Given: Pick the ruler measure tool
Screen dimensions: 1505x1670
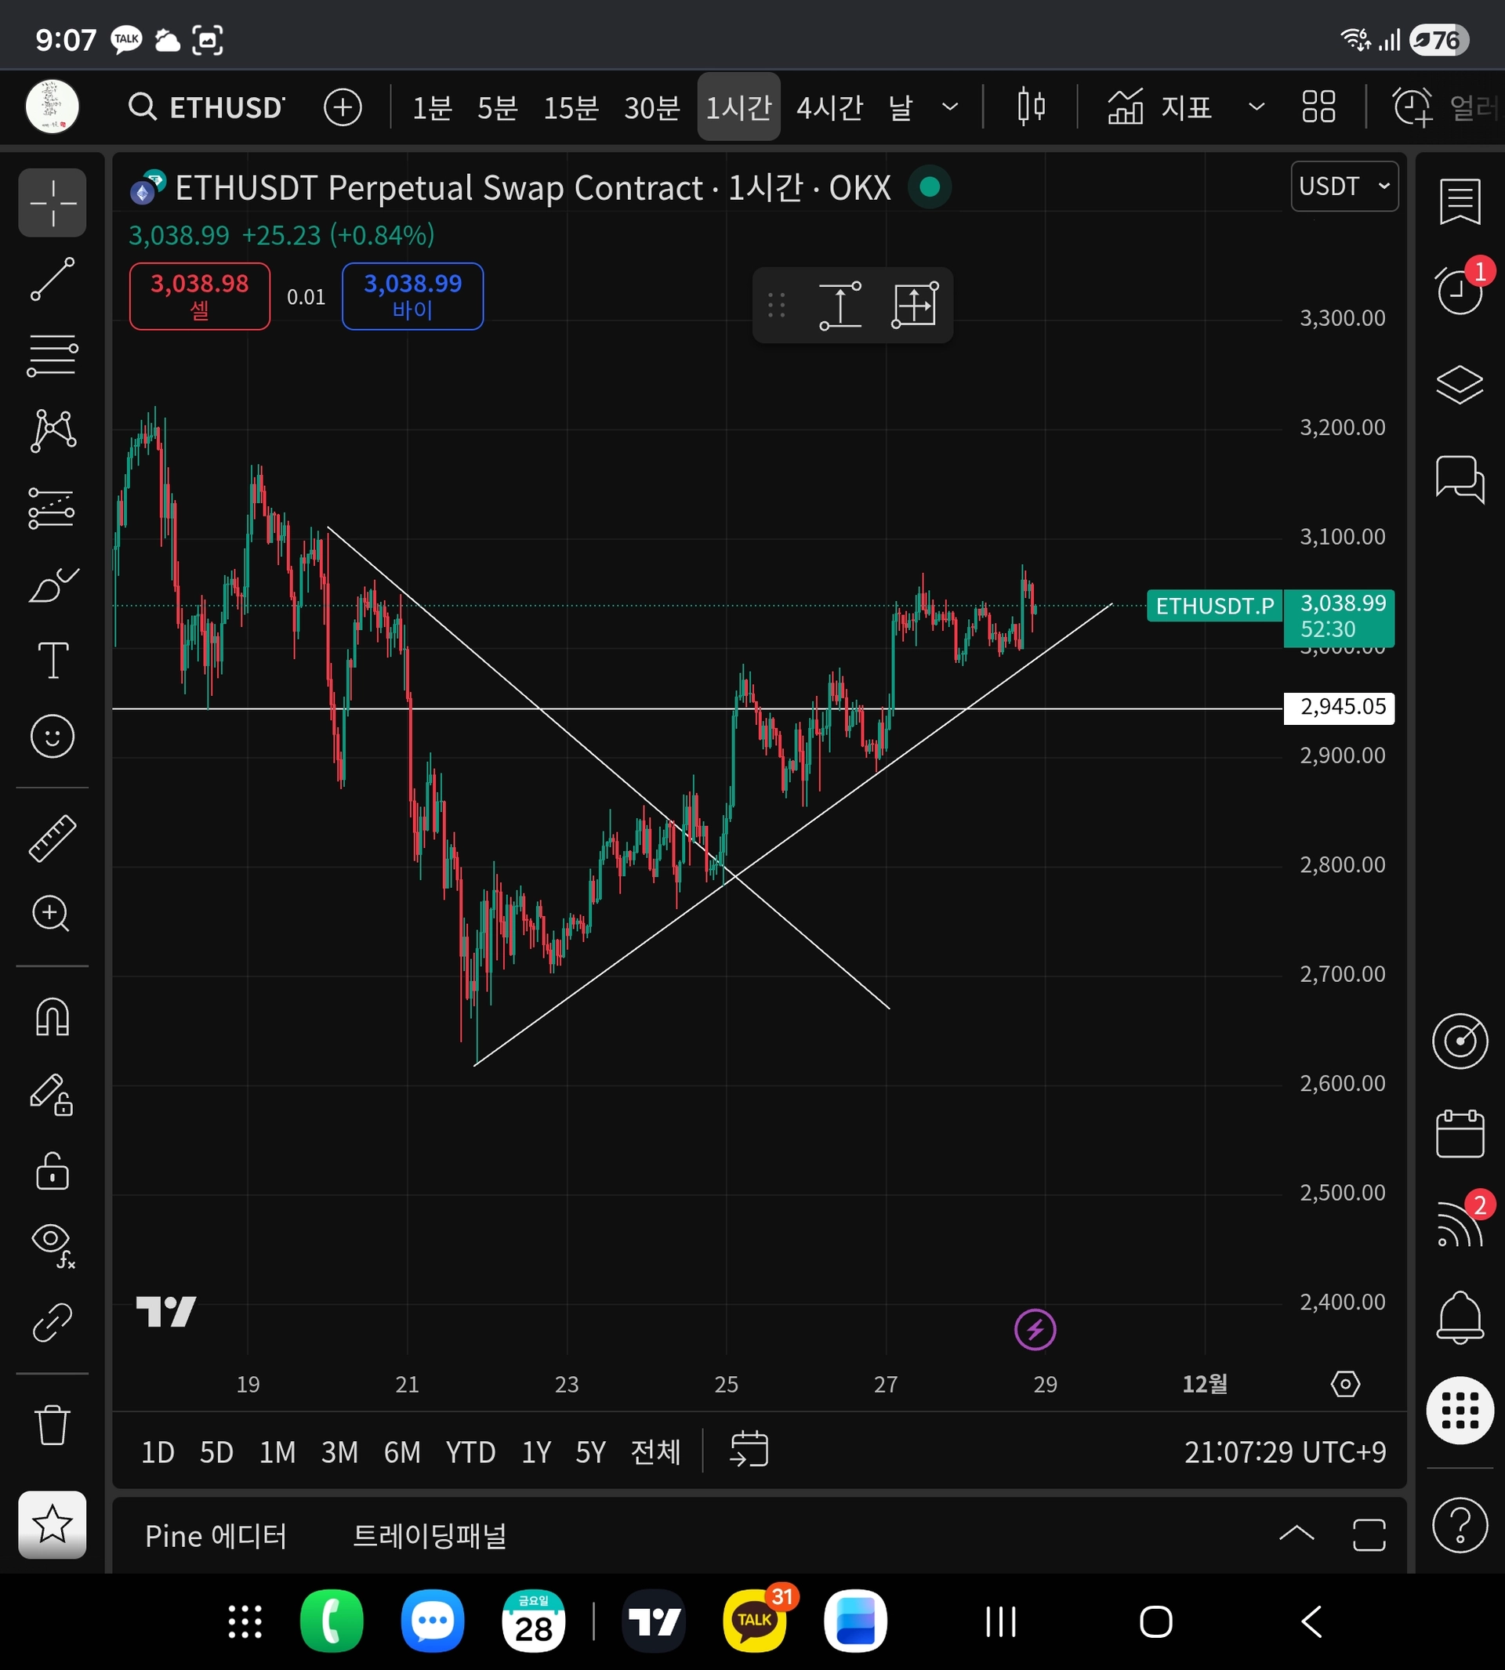Looking at the screenshot, I should point(52,839).
